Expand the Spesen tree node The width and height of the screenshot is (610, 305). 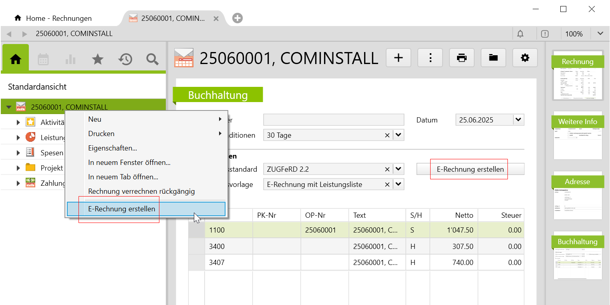point(18,153)
